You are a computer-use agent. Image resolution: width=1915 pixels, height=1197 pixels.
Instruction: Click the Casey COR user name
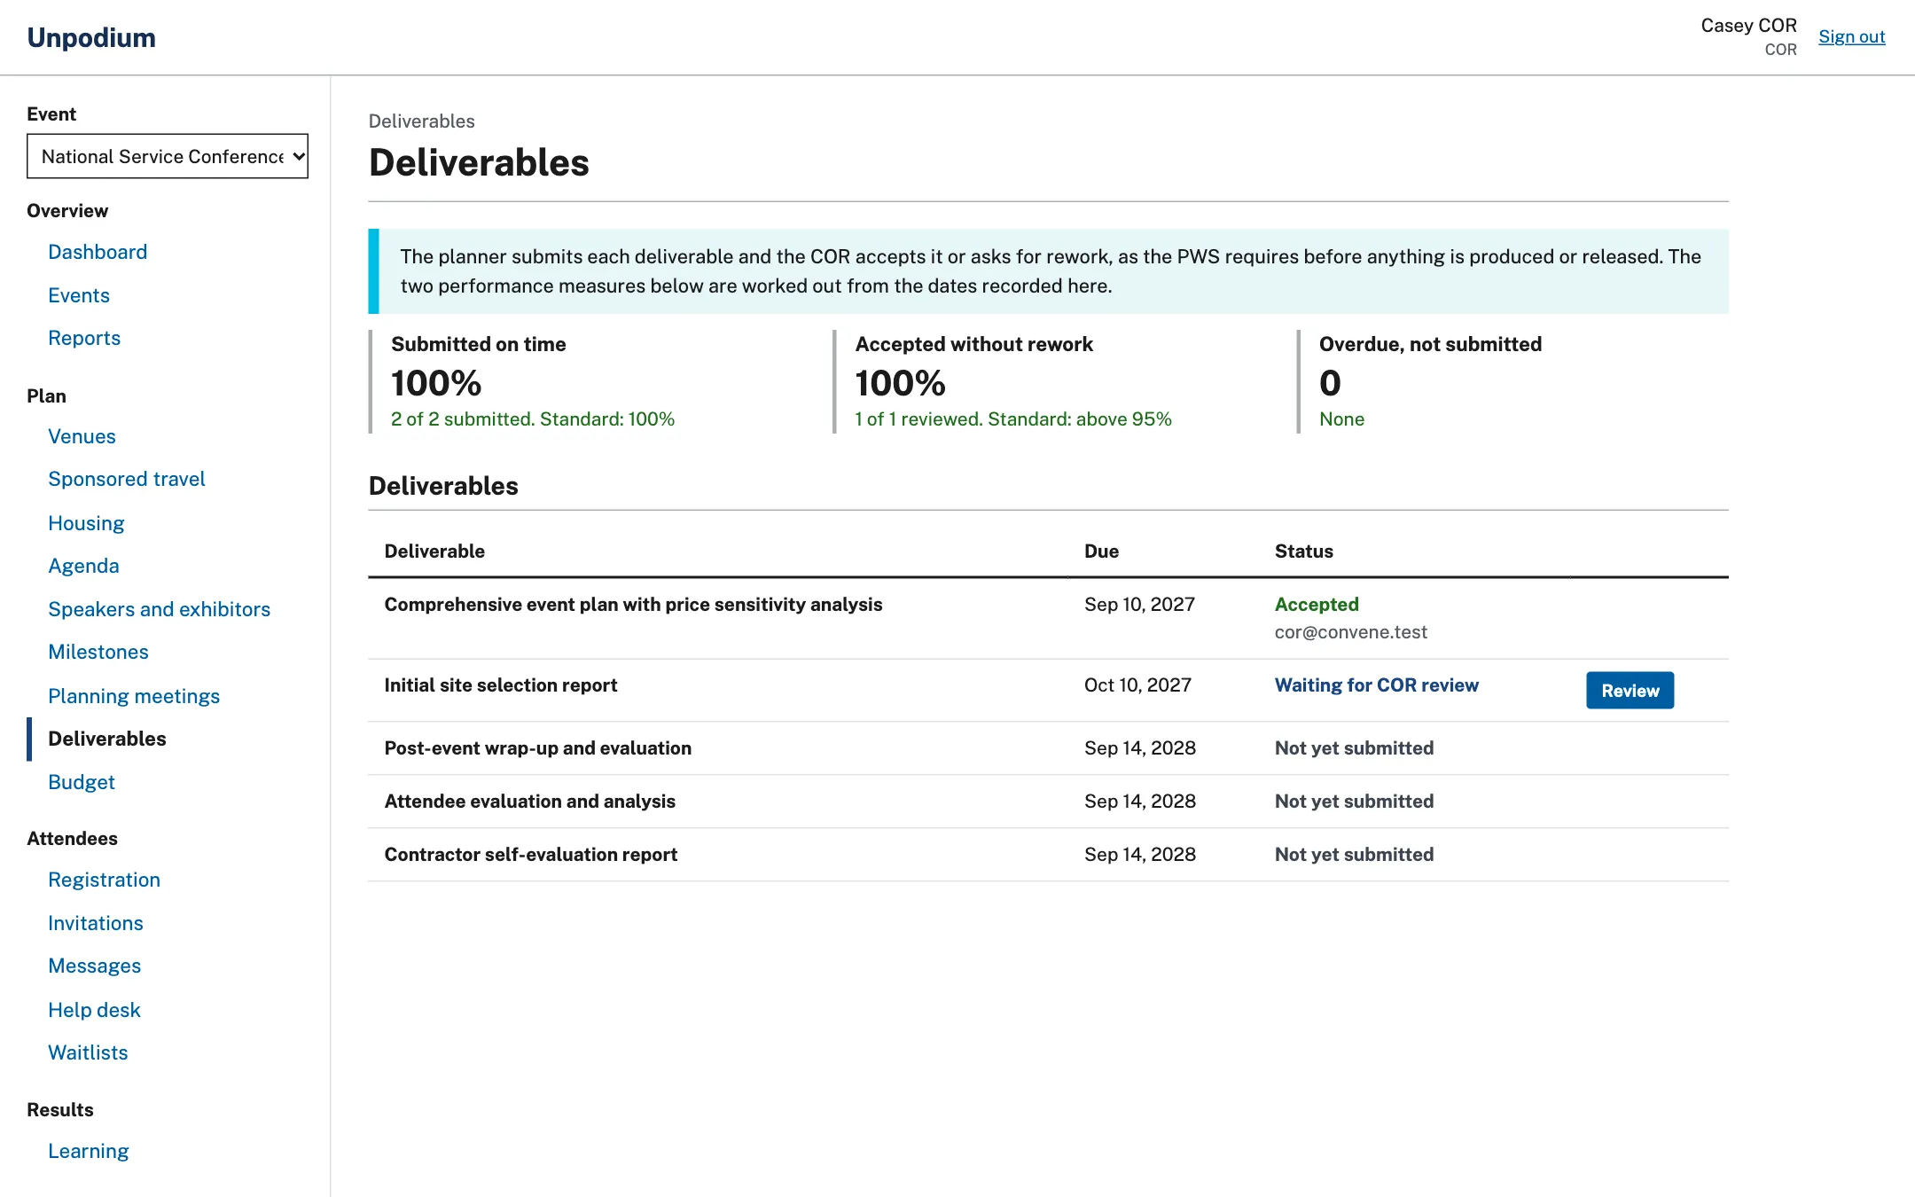click(x=1748, y=26)
